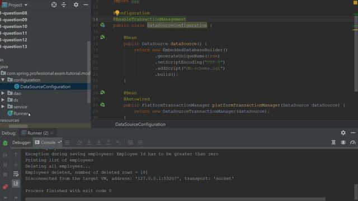Click Spring bean gutter icon at dataSource method
The image size is (358, 201).
coord(102,37)
